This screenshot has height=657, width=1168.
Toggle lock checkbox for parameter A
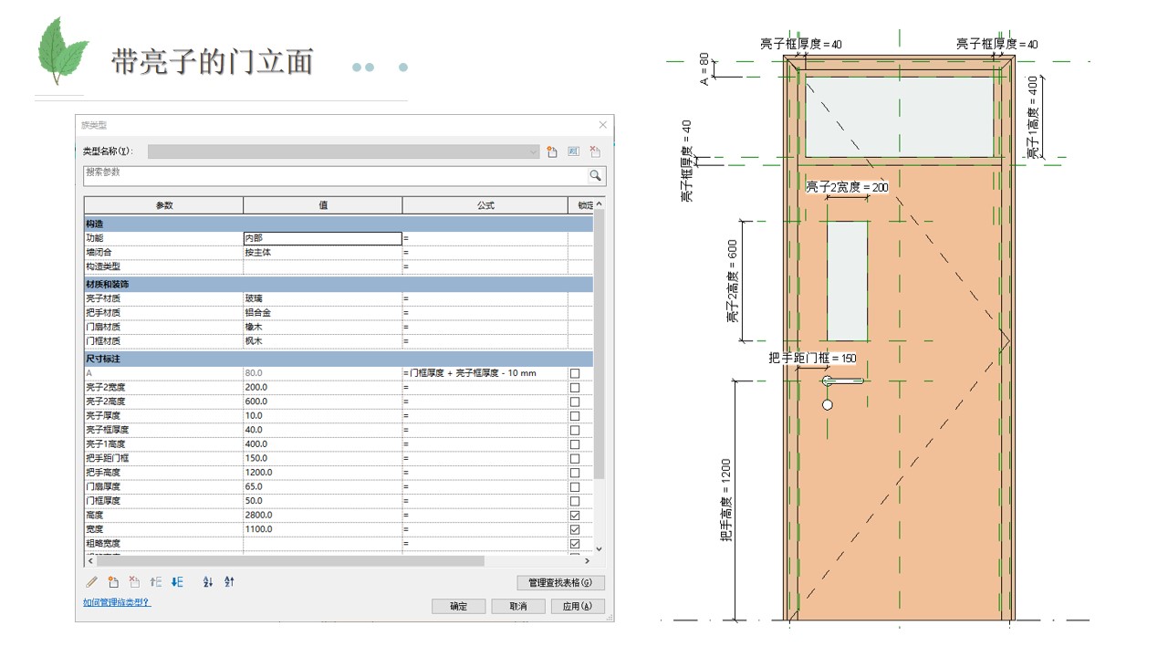click(x=575, y=373)
